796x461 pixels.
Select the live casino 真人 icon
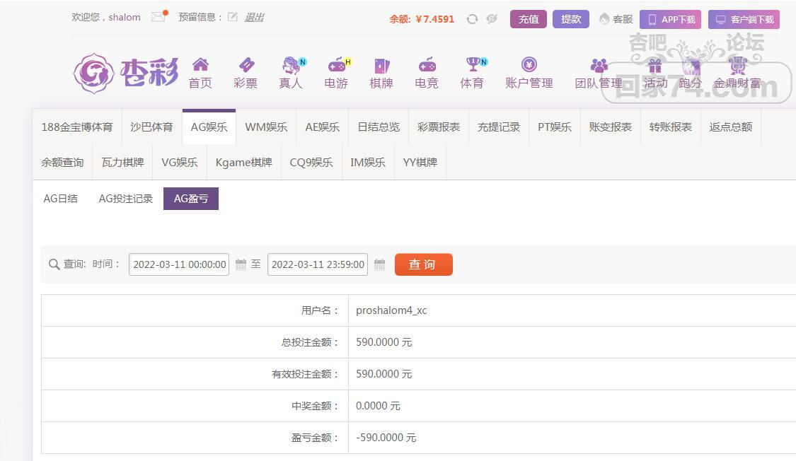click(x=291, y=66)
